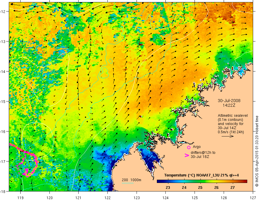
Task: Click the '120' longitude axis label
Action: (49, 198)
